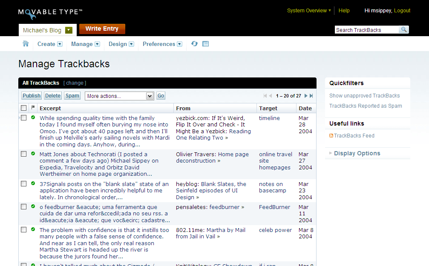Select the Michael's Blog tab
Image resolution: width=429 pixels, height=266 pixels.
42,30
